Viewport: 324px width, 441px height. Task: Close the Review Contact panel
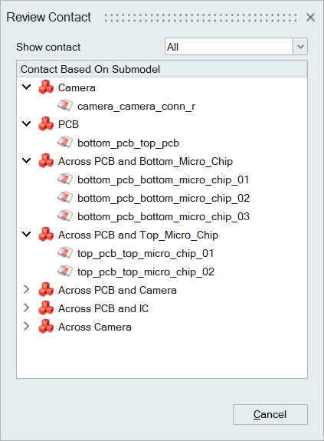click(310, 18)
